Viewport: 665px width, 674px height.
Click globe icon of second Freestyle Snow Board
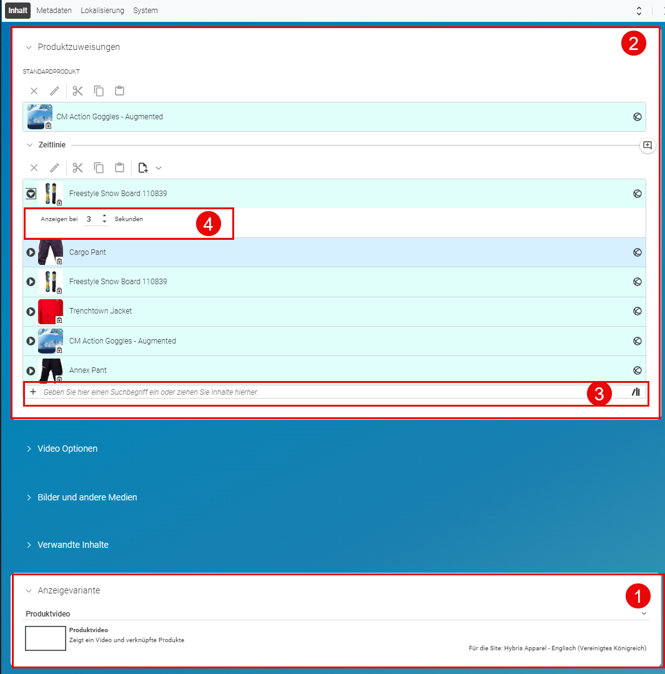tap(638, 282)
